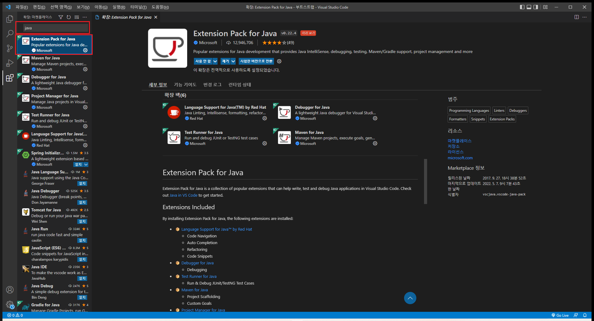Open notifications bell in status bar
This screenshot has height=321, width=594.
(585, 315)
